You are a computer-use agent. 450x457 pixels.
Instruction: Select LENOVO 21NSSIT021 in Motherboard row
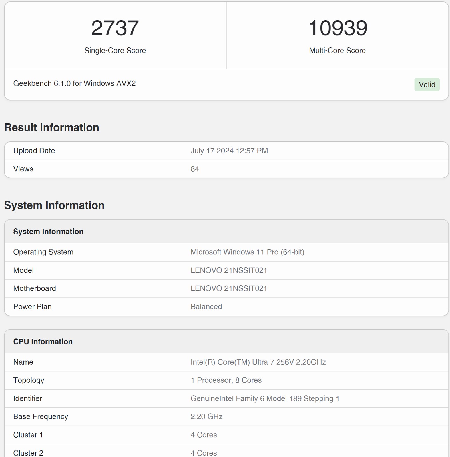coord(229,288)
